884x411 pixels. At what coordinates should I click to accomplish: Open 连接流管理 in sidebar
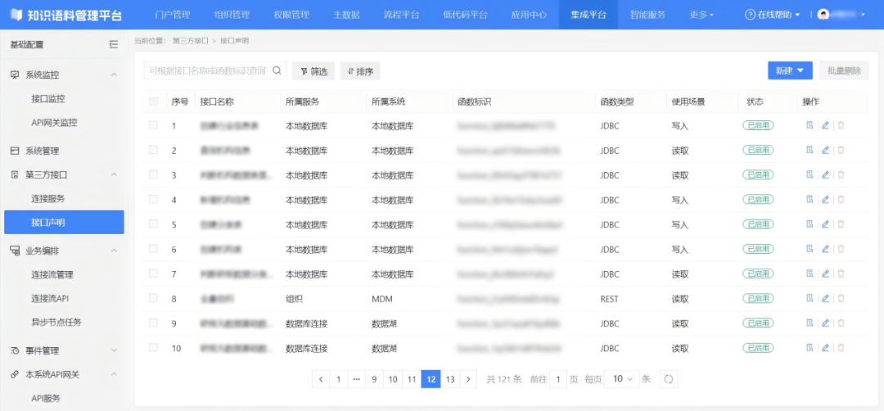click(x=52, y=274)
